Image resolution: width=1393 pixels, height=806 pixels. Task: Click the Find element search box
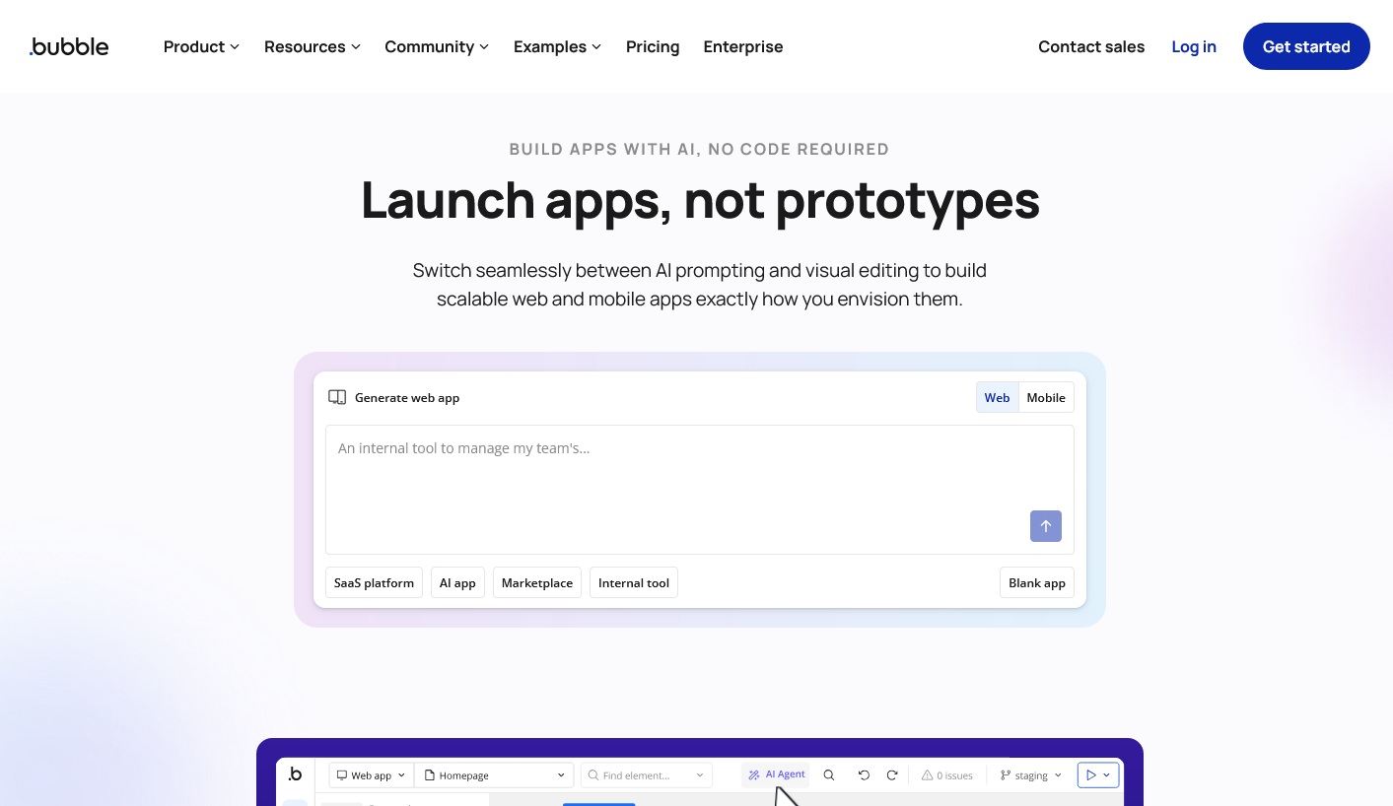click(646, 775)
